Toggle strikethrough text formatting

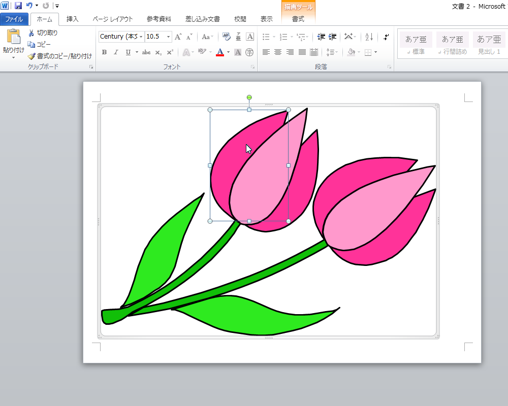(x=146, y=52)
